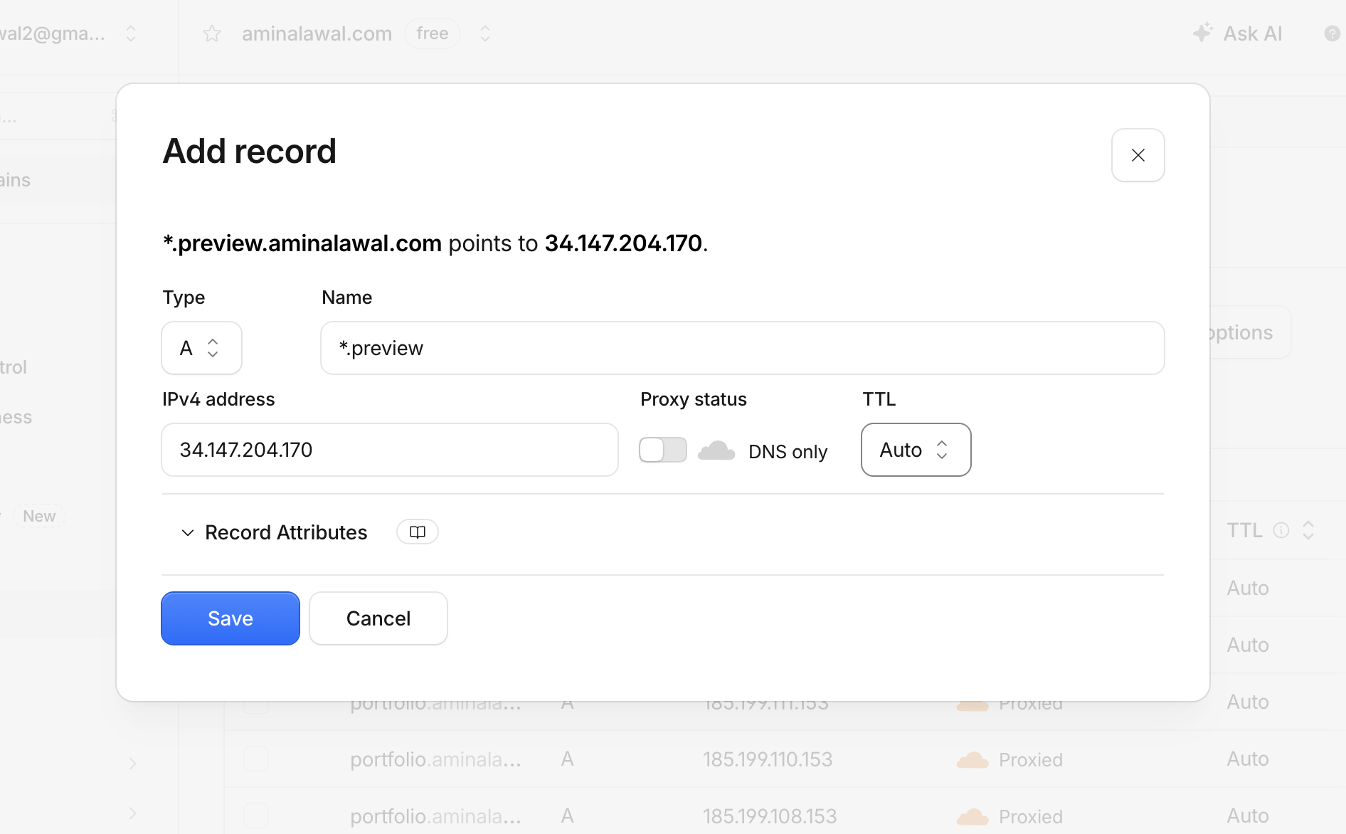The image size is (1346, 834).
Task: Show TTL column info tooltip icon
Action: click(1281, 530)
